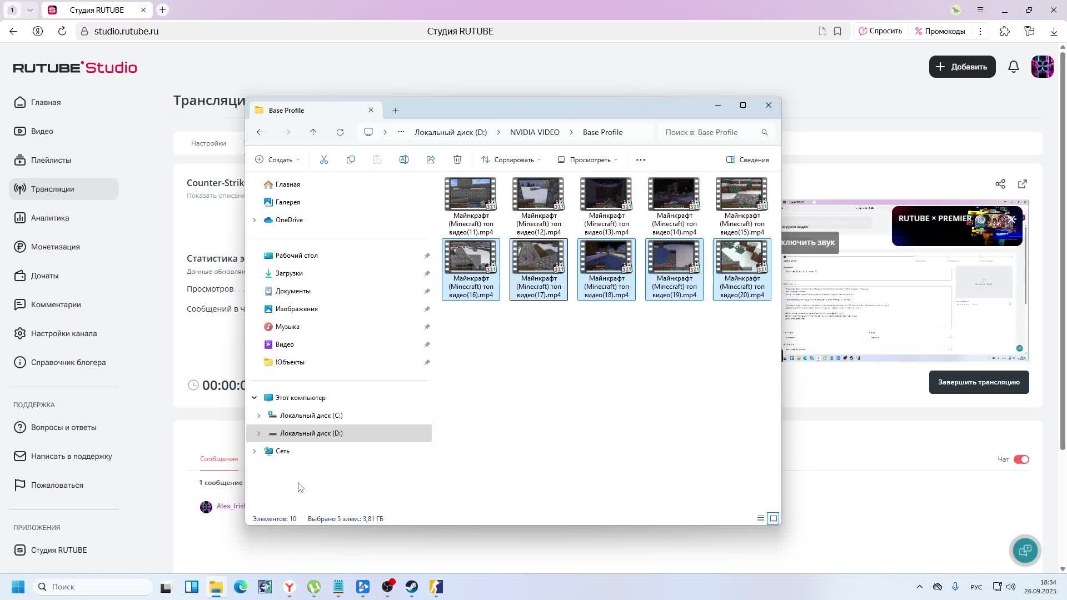Click the Share icon in Explorer toolbar
The width and height of the screenshot is (1067, 600).
431,160
